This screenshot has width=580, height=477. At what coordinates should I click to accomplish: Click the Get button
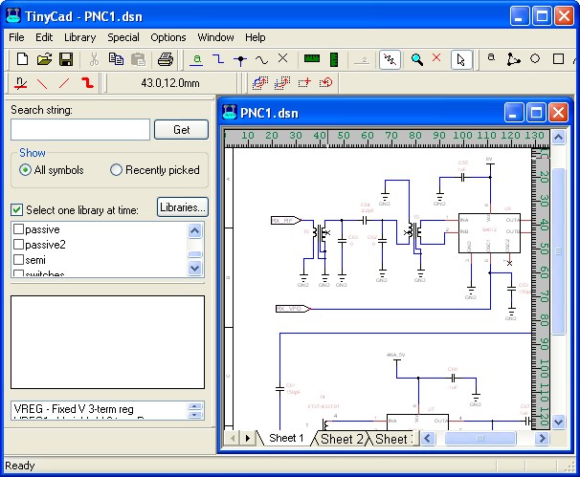(181, 130)
